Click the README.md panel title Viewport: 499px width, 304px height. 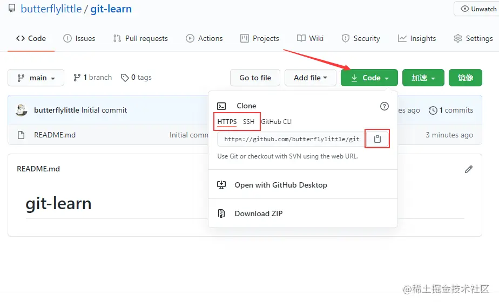pos(38,169)
